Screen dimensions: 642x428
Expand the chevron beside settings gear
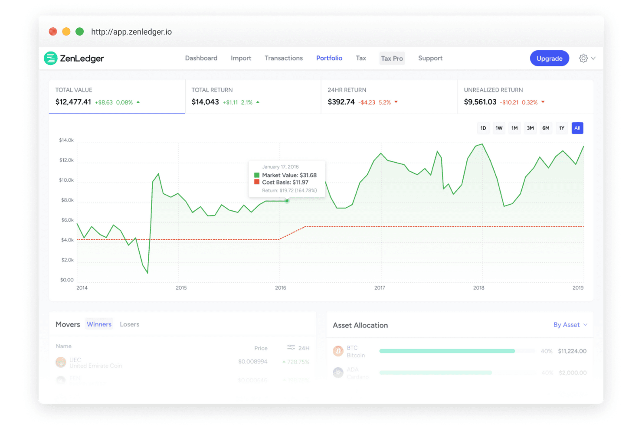coord(593,58)
